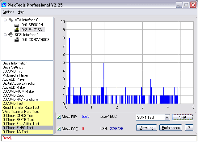
Task: Open the Options menu
Action: click(x=8, y=12)
